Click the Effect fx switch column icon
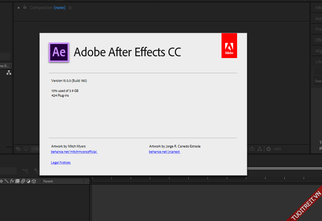The height and width of the screenshot is (221, 322). (12, 181)
